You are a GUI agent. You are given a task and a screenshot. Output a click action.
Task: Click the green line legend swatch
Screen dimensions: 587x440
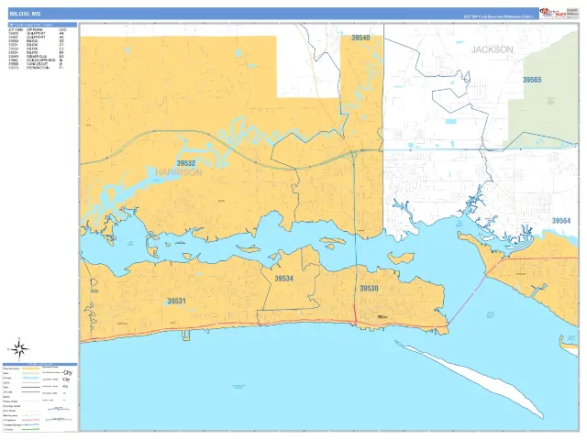tap(30, 429)
